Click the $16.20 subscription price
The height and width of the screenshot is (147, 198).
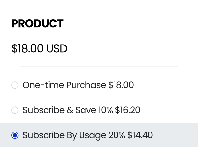128,110
